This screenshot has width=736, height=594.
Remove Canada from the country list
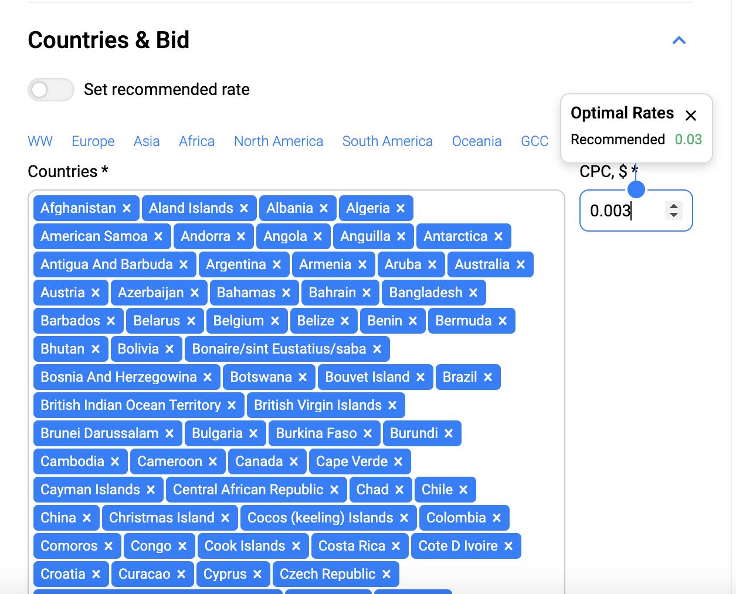point(294,461)
